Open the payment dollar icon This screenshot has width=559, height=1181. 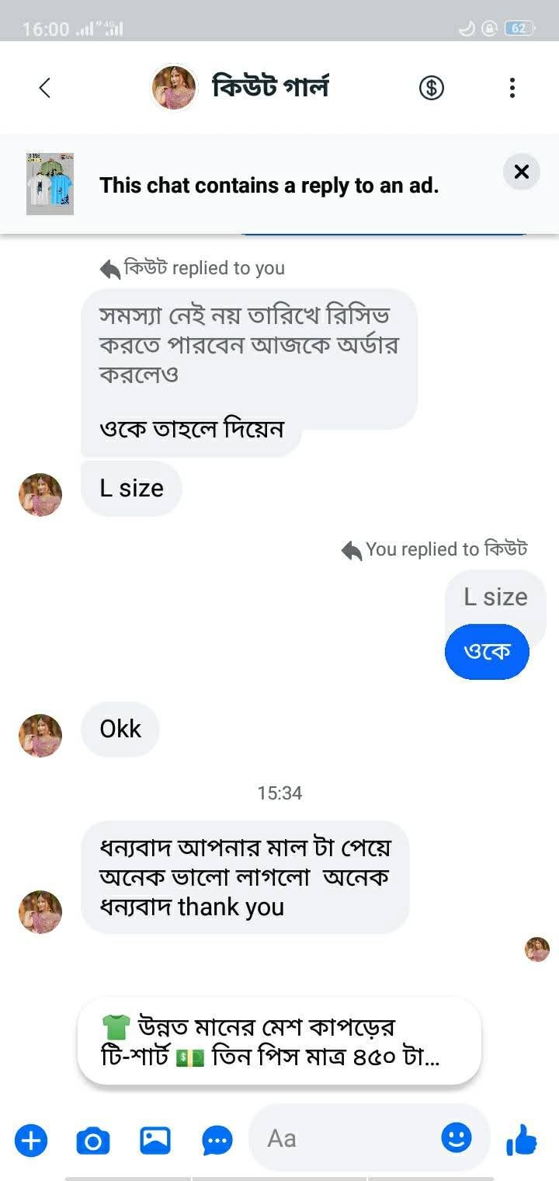point(432,88)
